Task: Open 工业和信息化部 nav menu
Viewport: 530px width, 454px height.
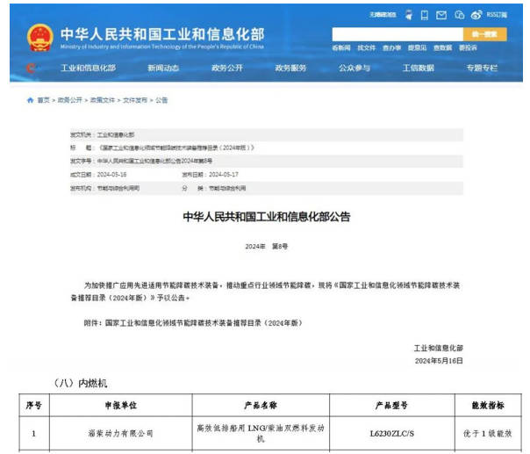Action: [x=89, y=68]
